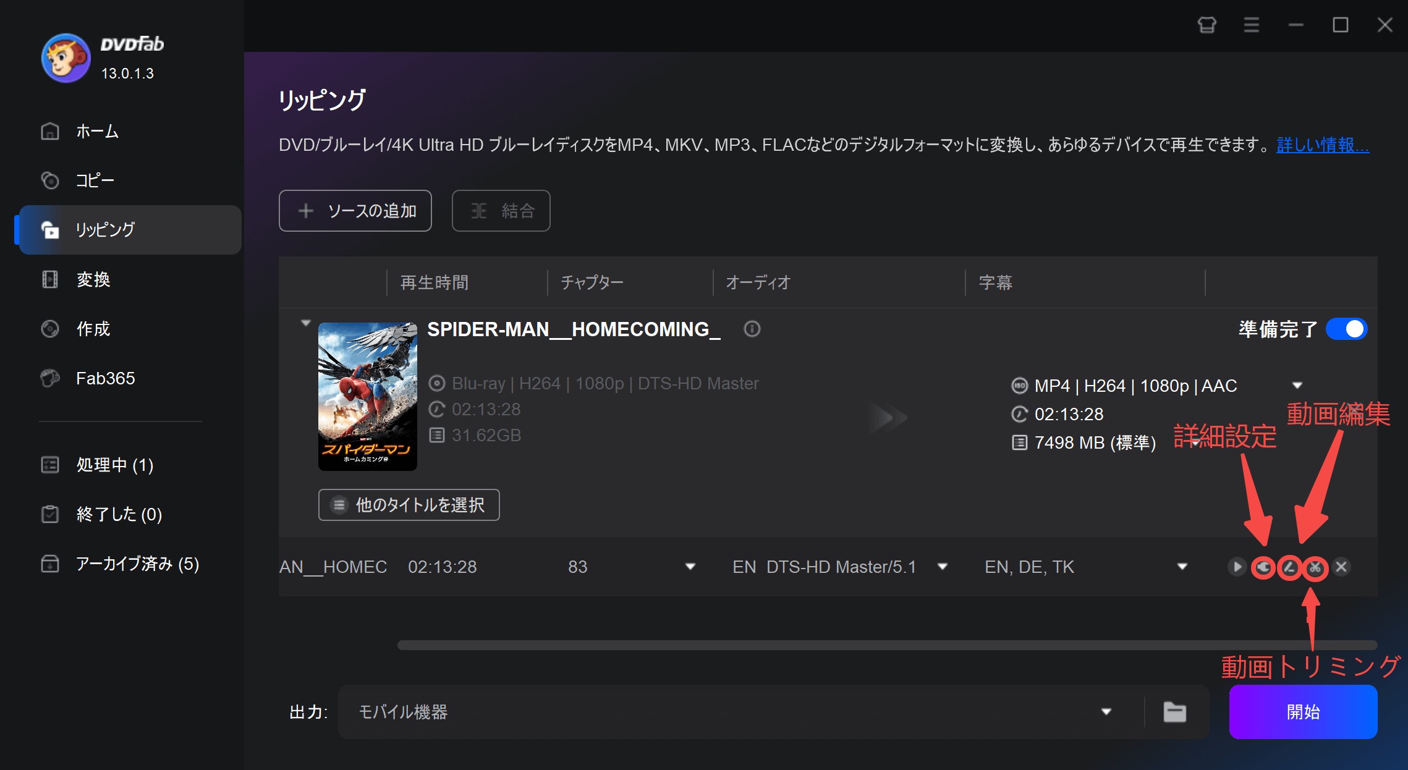This screenshot has width=1408, height=770.
Task: Open アーカイブ済み (5) list
Action: click(130, 564)
